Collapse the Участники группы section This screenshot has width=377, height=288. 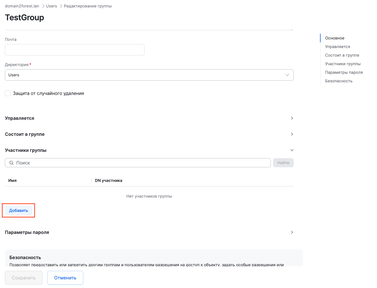[292, 150]
